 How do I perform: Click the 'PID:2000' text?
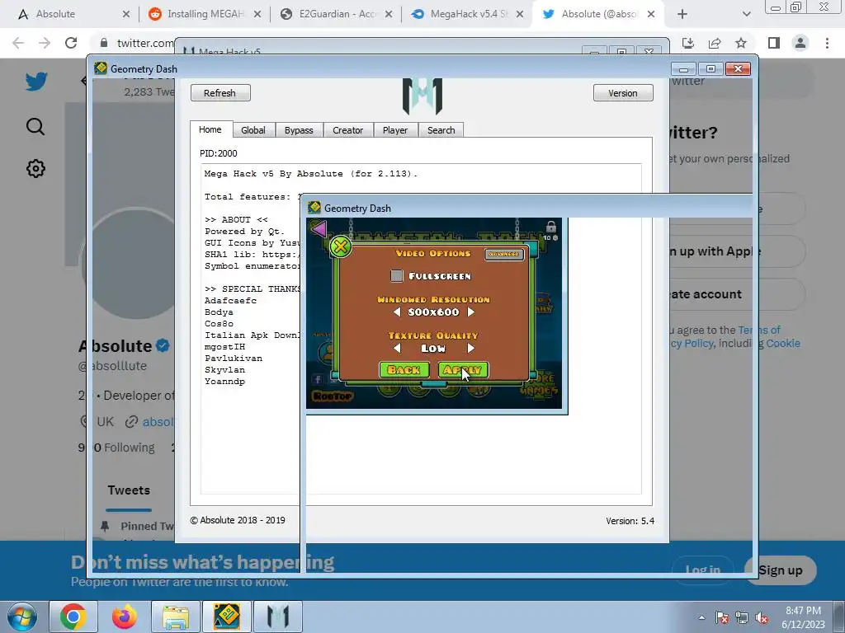coord(218,153)
